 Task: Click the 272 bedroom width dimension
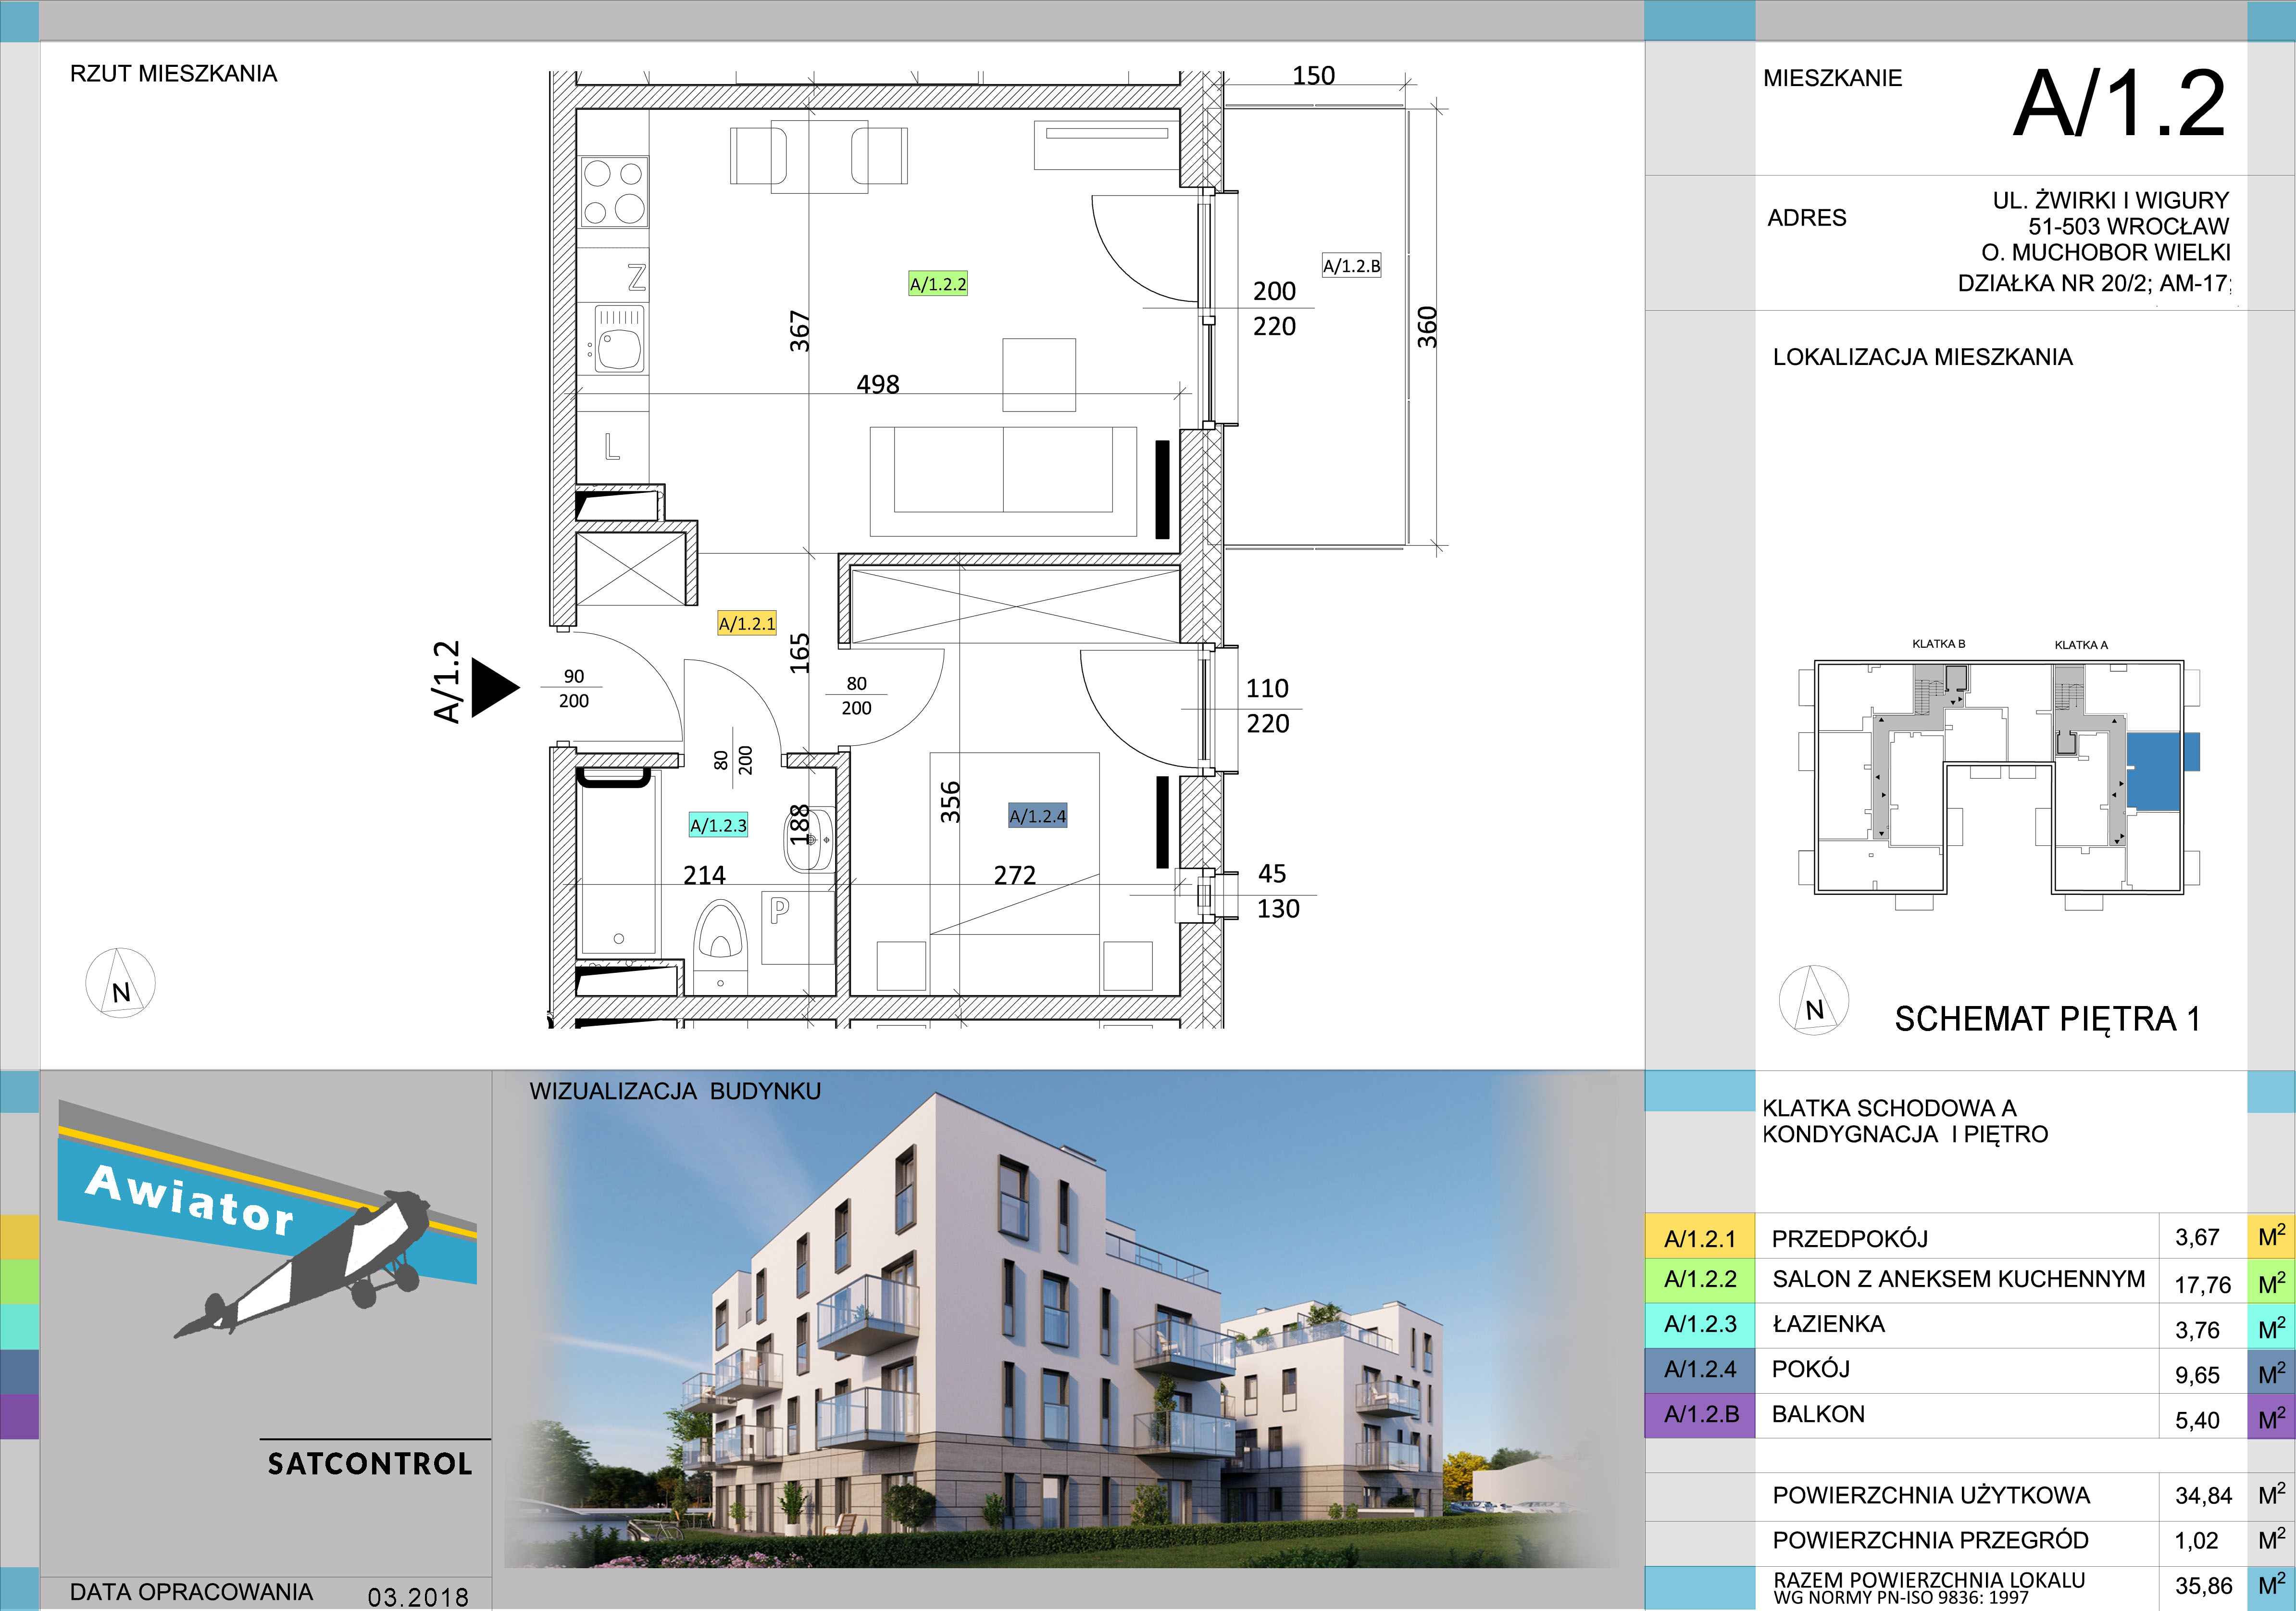pos(1015,876)
